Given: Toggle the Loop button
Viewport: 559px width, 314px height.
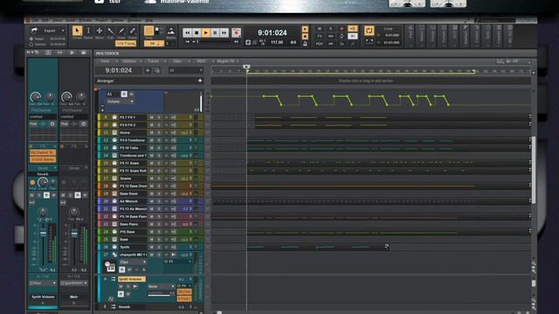Looking at the screenshot, I should [x=369, y=31].
